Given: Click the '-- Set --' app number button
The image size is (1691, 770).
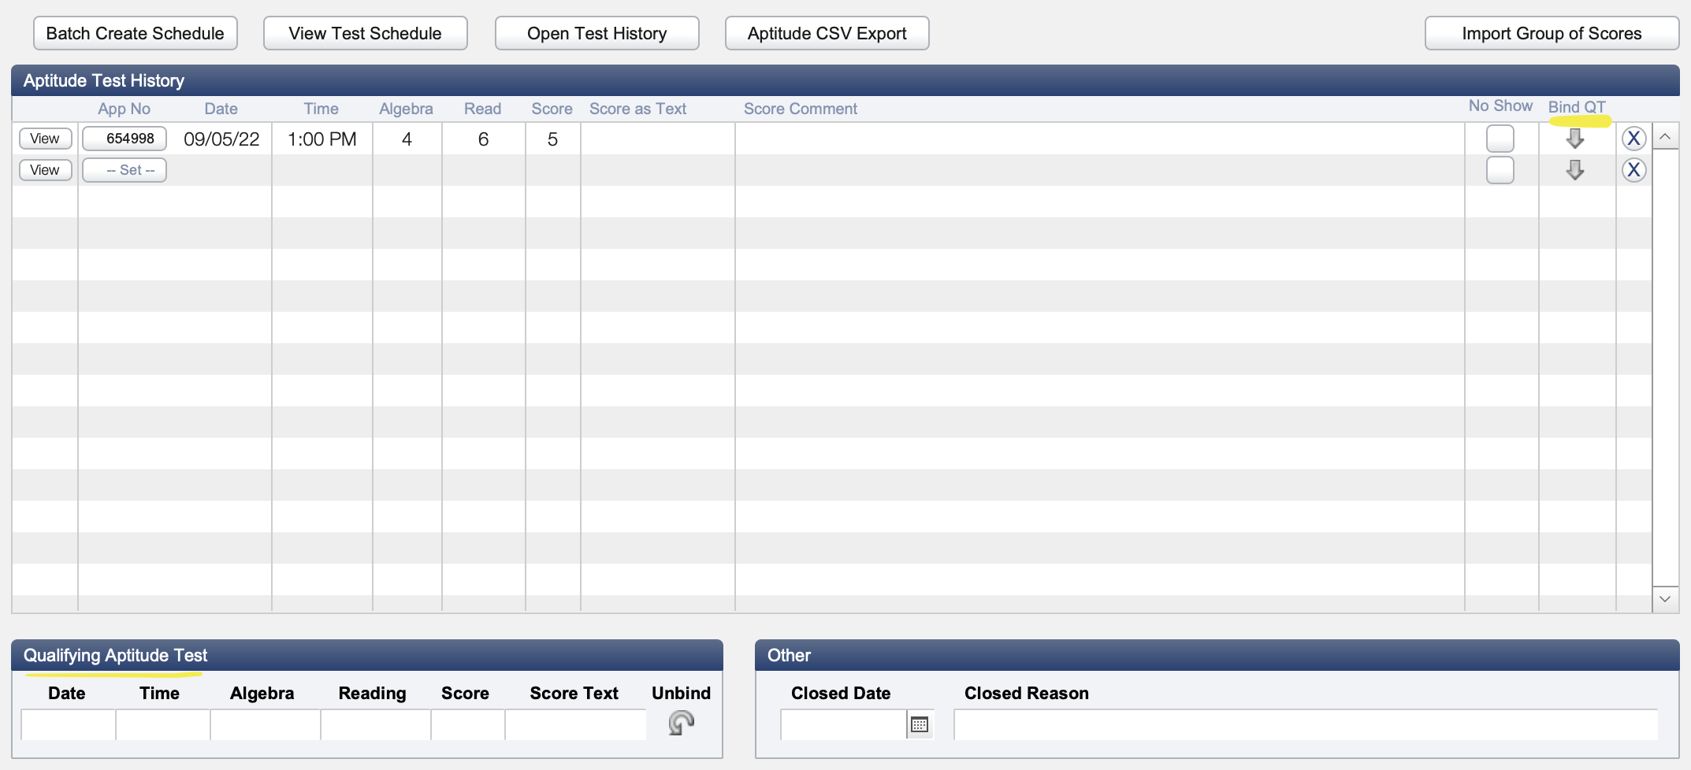Looking at the screenshot, I should tap(125, 170).
